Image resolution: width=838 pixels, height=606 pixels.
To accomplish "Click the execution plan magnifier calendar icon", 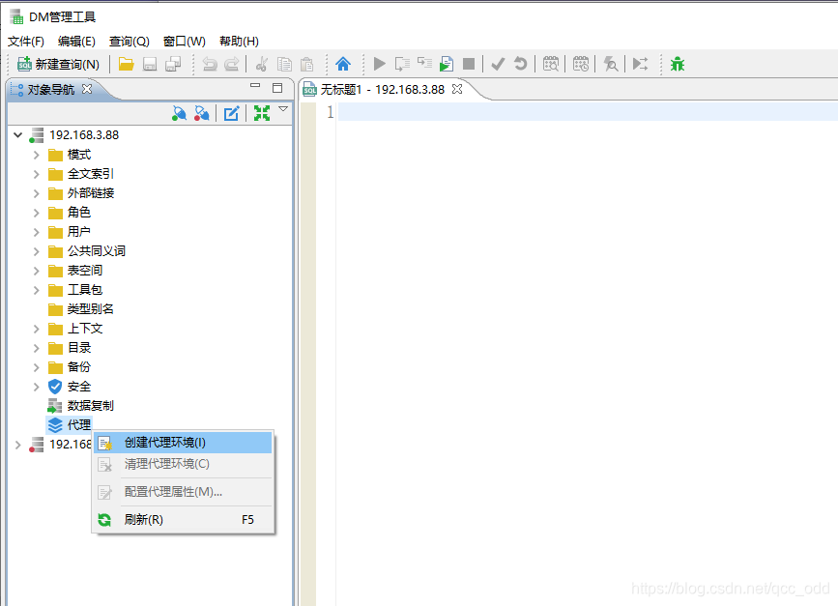I will 551,64.
